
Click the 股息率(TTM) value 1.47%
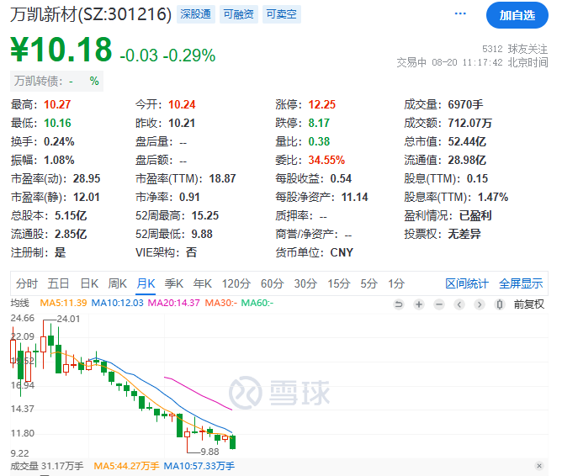(493, 197)
